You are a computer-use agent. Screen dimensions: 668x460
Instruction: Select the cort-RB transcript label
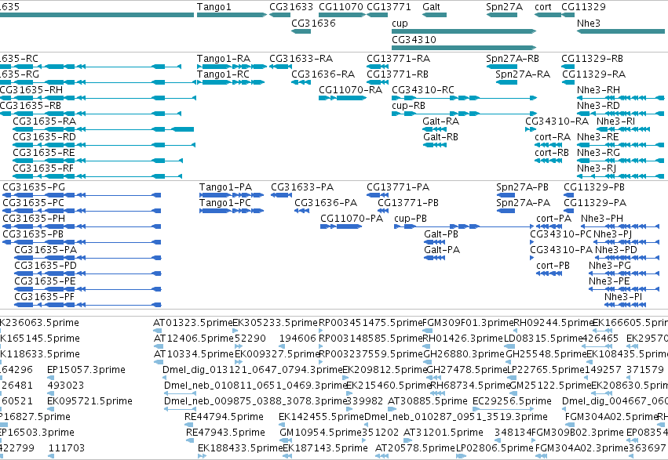click(552, 153)
